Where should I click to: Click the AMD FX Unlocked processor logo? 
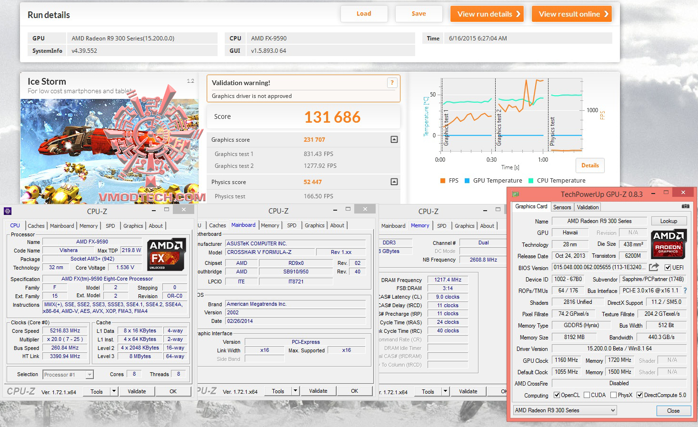click(x=166, y=255)
